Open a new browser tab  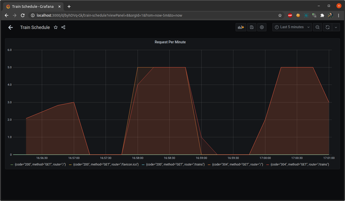tap(69, 6)
